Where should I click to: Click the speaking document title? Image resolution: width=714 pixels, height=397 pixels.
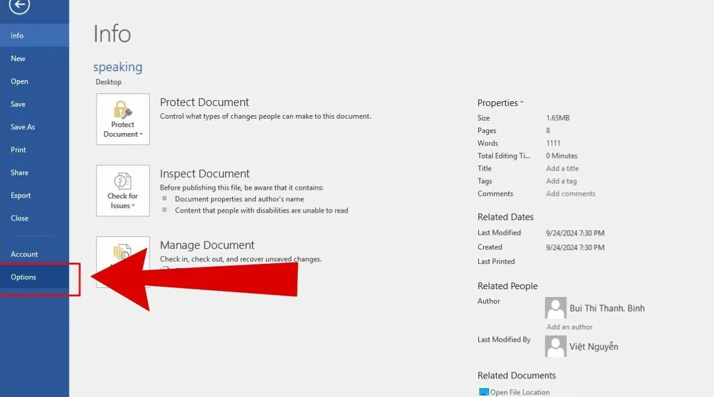118,67
